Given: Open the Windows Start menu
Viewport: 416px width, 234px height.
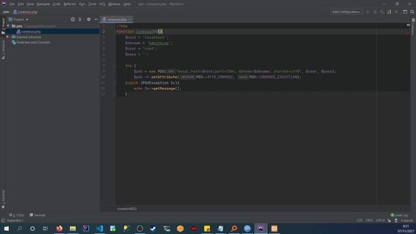Looking at the screenshot, I should tap(6, 228).
